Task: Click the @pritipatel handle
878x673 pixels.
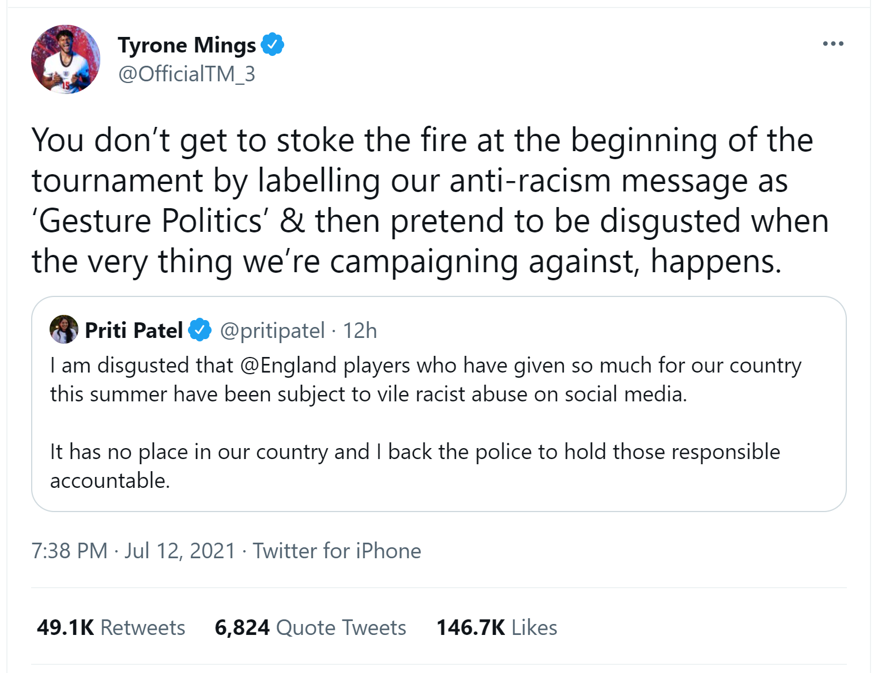Action: 272,330
